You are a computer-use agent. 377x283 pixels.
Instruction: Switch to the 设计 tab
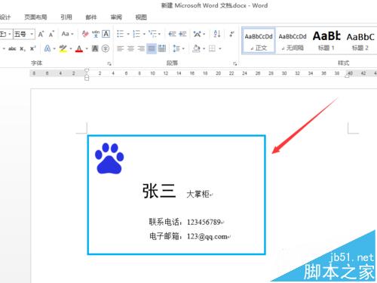coord(5,17)
